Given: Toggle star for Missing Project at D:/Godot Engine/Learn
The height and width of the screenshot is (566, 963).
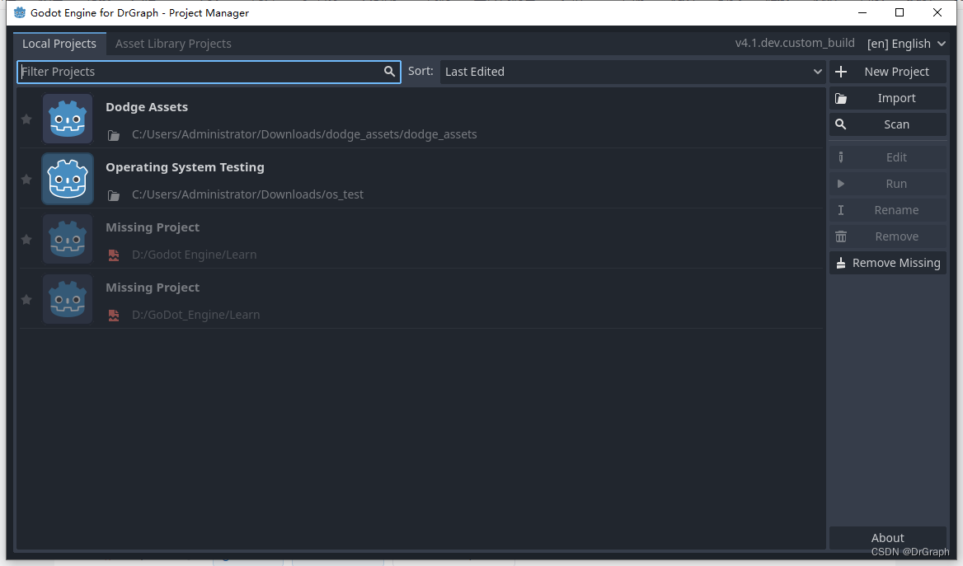Looking at the screenshot, I should click(x=26, y=240).
